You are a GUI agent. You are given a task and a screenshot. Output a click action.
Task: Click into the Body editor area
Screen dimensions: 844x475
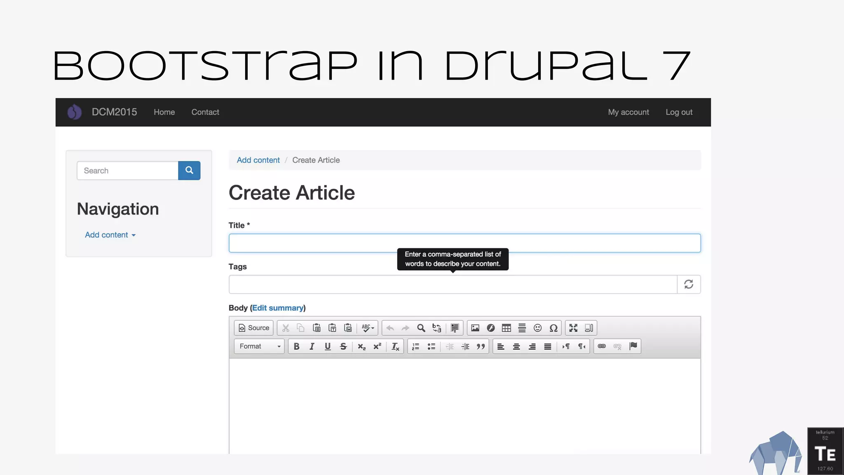(464, 406)
